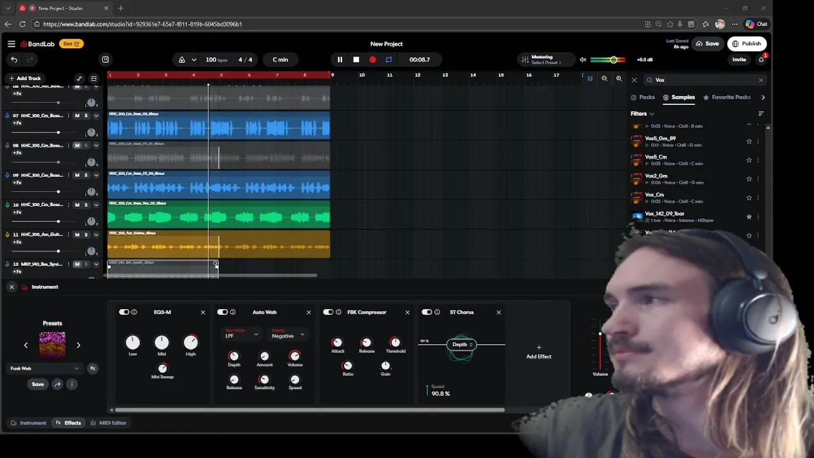The width and height of the screenshot is (814, 458).
Task: Mute track 07 HHC_100_Cm_Bass
Action: 77,116
